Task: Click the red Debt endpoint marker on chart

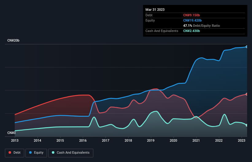Action: [247, 94]
